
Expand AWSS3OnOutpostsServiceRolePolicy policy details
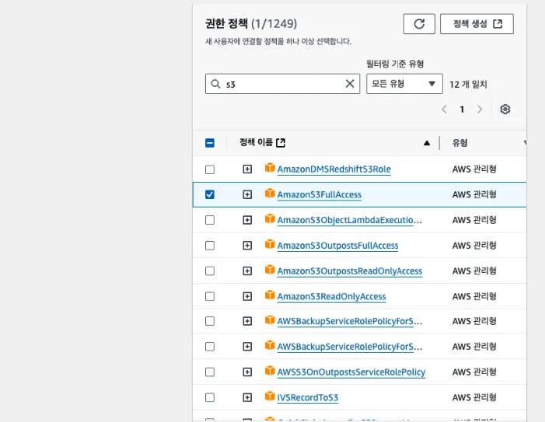click(x=247, y=372)
